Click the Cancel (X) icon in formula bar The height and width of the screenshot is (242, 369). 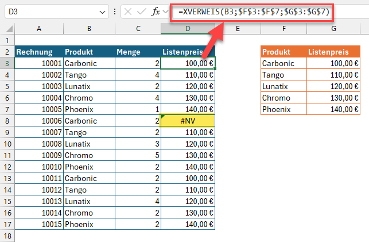click(x=129, y=11)
